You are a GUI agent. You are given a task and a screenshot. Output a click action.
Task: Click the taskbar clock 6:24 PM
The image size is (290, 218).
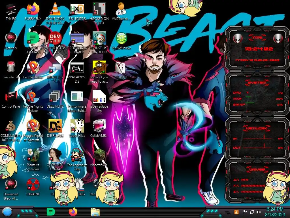(275, 209)
